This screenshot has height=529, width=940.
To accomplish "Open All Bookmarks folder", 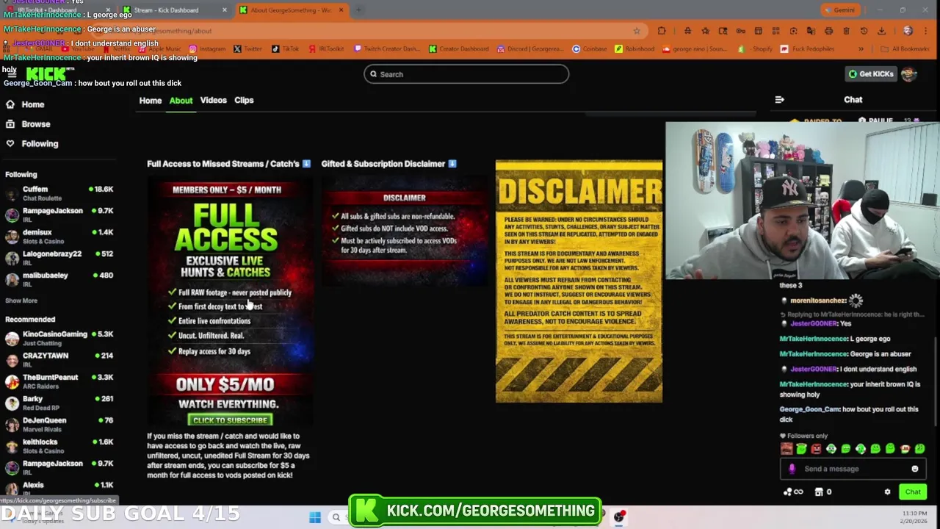I will [905, 49].
